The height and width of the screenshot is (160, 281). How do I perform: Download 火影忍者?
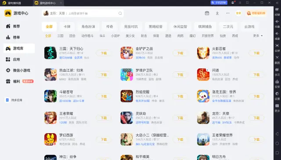click(x=256, y=53)
